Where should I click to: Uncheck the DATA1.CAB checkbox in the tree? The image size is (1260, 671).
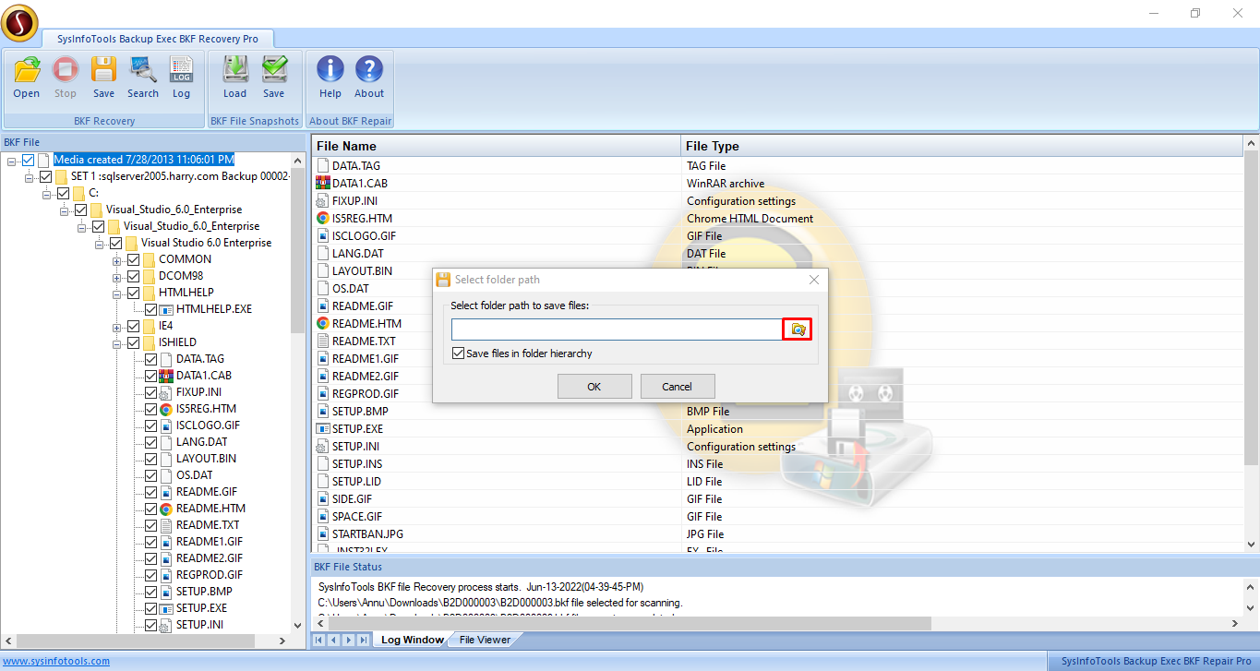pyautogui.click(x=150, y=376)
